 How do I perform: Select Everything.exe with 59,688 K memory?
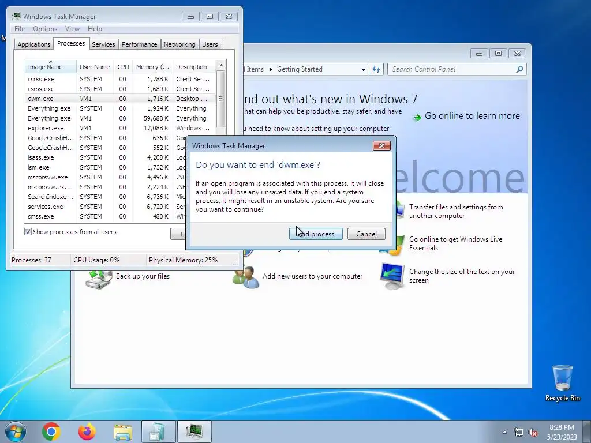tap(120, 118)
